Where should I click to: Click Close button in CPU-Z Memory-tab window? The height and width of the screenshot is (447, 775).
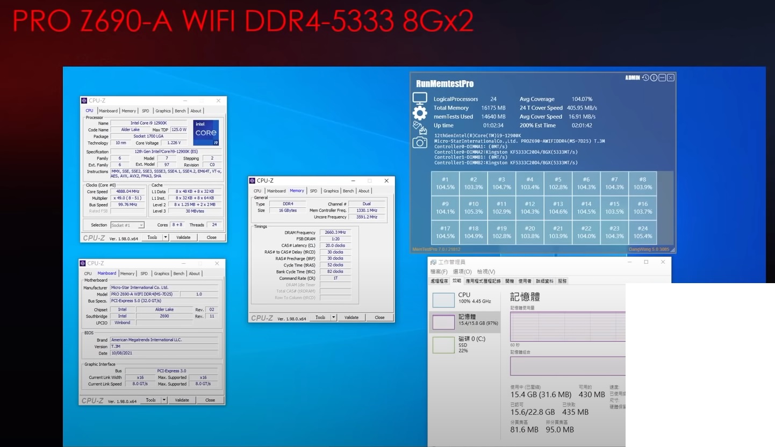(x=380, y=317)
